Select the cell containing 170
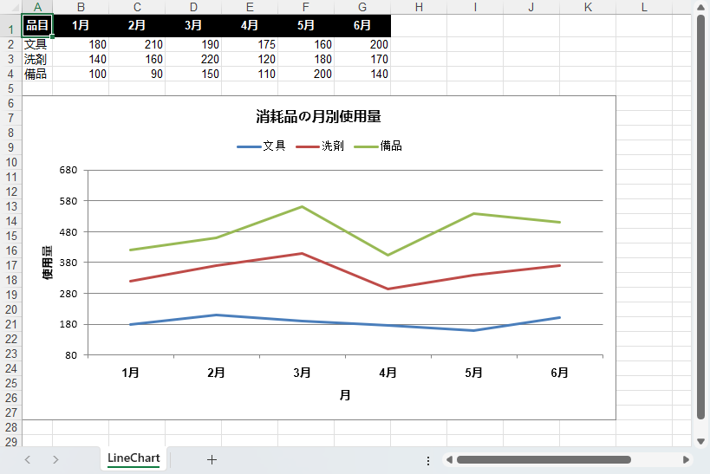 click(x=362, y=59)
